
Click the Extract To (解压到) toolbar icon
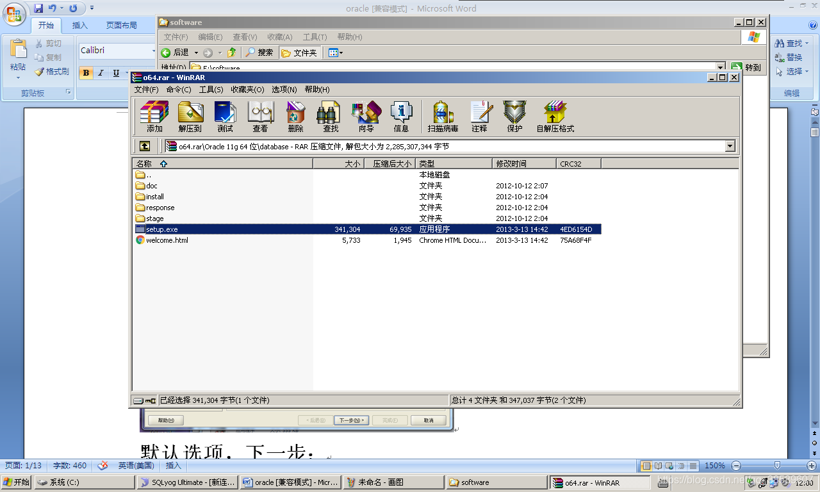click(x=190, y=117)
